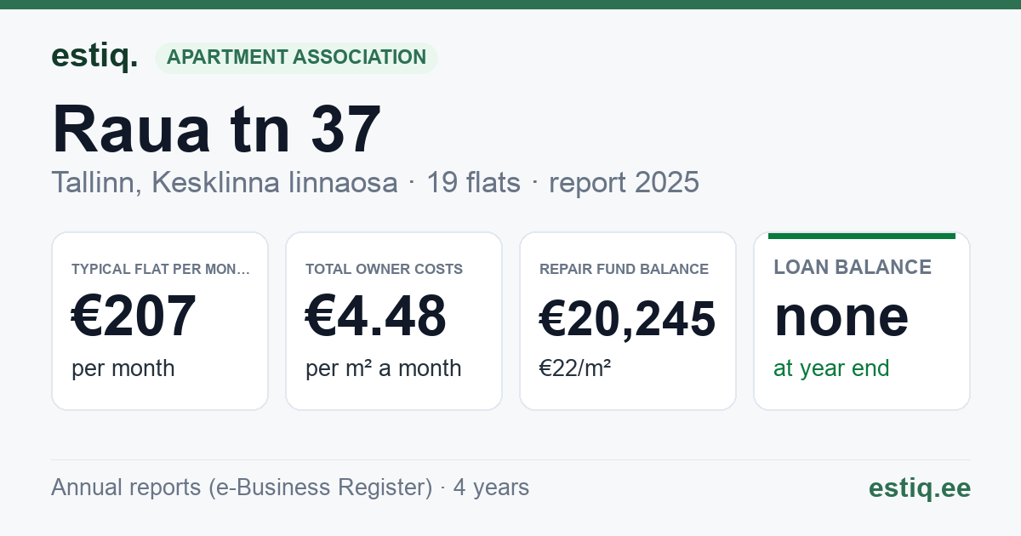Image resolution: width=1021 pixels, height=536 pixels.
Task: Click the €22/m² text
Action: (575, 368)
